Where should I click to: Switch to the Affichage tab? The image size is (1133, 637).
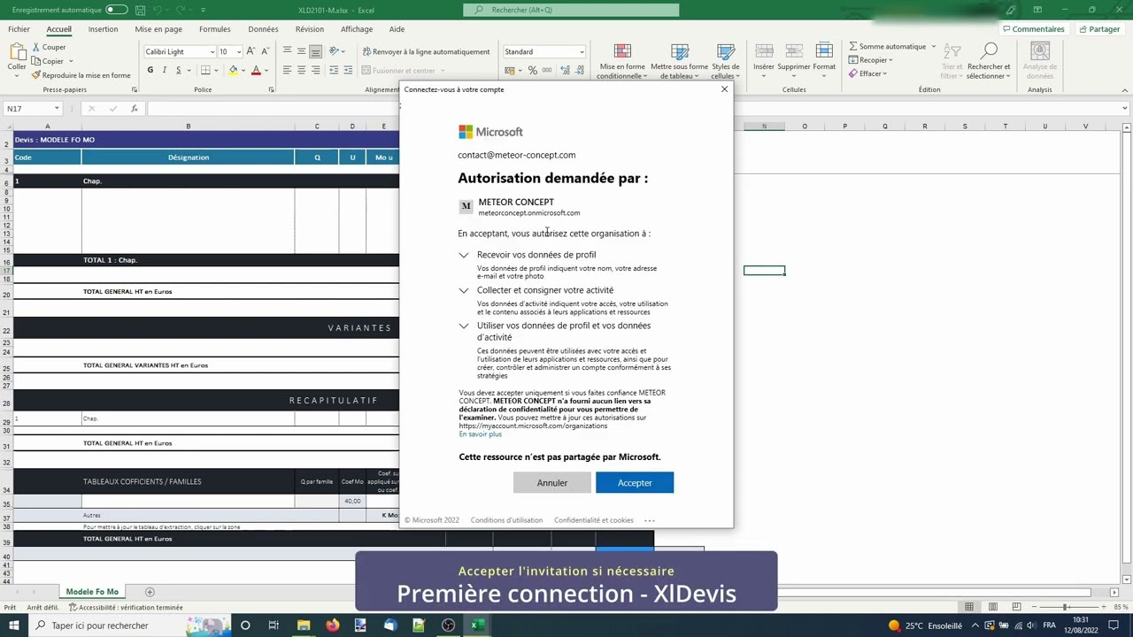(x=357, y=29)
